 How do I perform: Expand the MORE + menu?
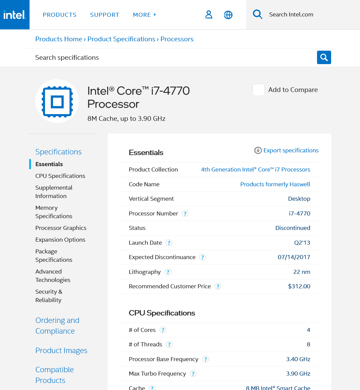[x=144, y=15]
